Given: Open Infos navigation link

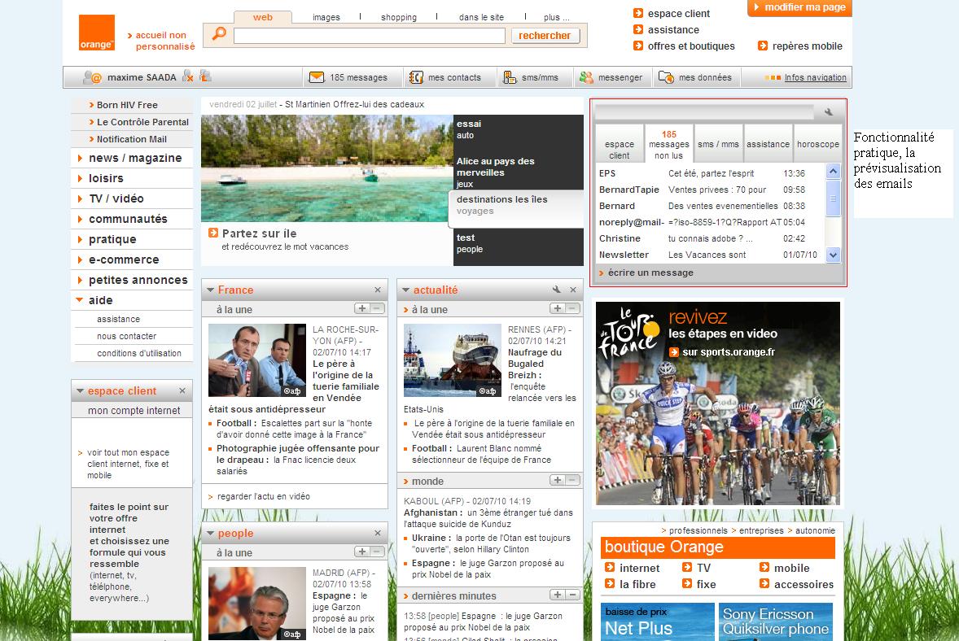Looking at the screenshot, I should point(815,77).
